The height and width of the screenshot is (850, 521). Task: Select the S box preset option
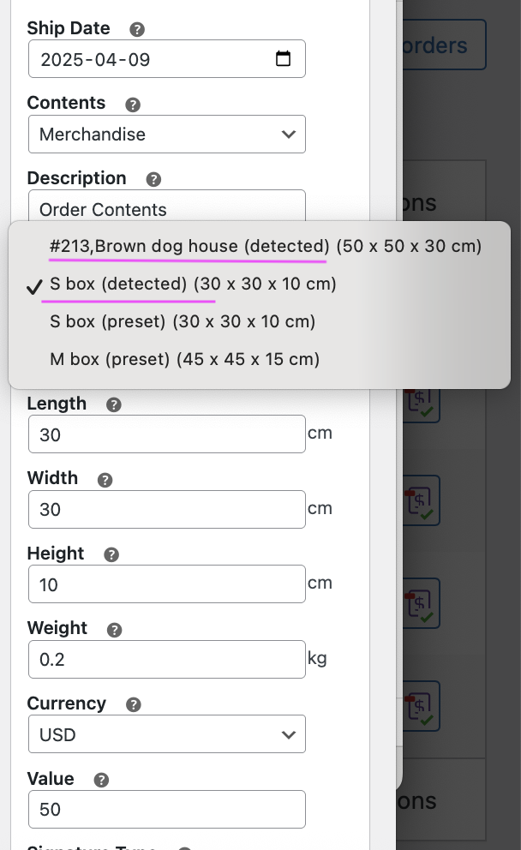click(x=183, y=322)
